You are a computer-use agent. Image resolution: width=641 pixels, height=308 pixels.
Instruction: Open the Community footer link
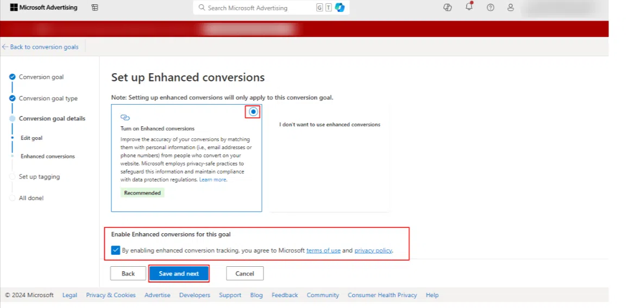(x=323, y=295)
